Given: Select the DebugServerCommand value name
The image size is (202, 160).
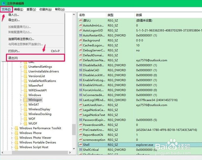Looking at the screenshot, I should point(94,50).
